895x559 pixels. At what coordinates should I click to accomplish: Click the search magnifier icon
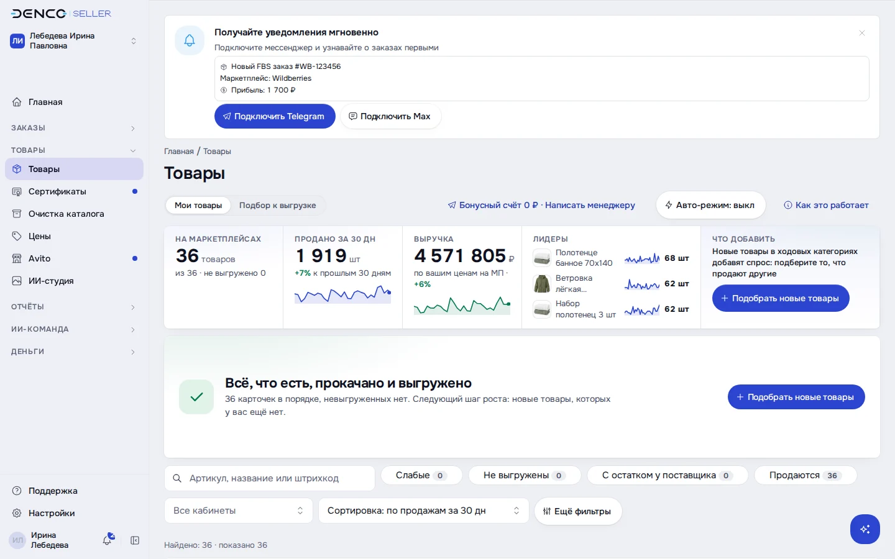pyautogui.click(x=177, y=478)
